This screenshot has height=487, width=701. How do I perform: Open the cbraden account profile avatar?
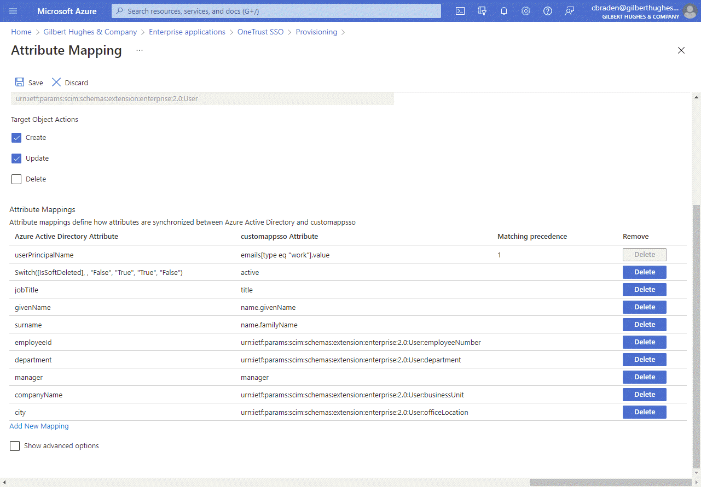click(690, 11)
